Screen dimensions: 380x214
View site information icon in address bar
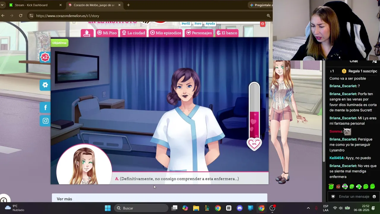tap(31, 16)
